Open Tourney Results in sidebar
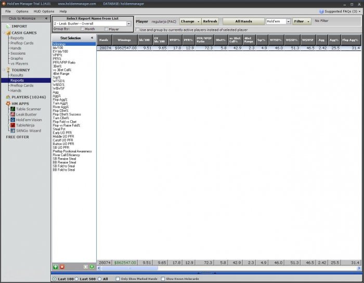This screenshot has width=364, height=283. pos(17,75)
